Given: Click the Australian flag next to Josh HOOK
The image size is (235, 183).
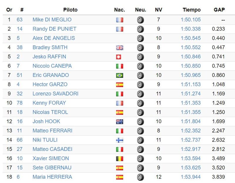Looking at the screenshot, I should point(120,121).
